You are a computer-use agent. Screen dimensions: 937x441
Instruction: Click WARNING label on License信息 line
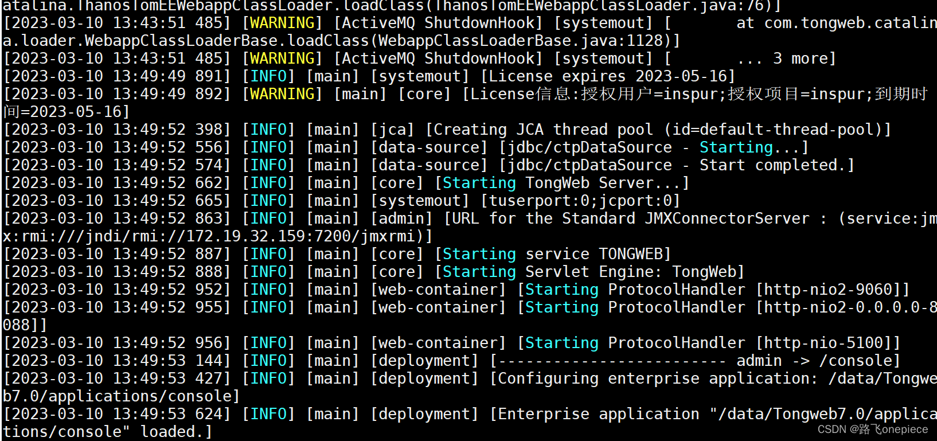tap(282, 94)
